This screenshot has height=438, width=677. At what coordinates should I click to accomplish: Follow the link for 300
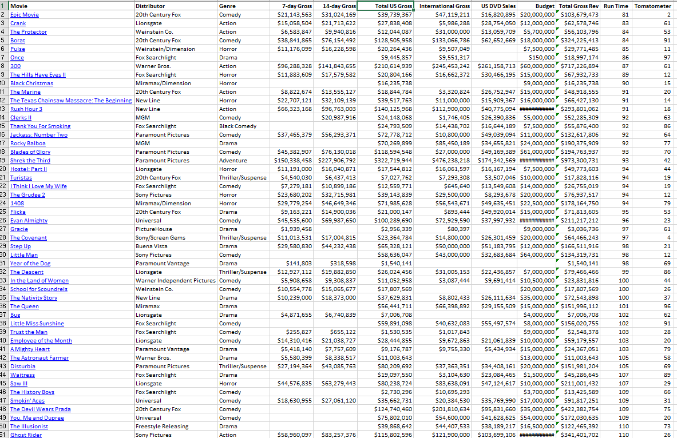(x=15, y=66)
